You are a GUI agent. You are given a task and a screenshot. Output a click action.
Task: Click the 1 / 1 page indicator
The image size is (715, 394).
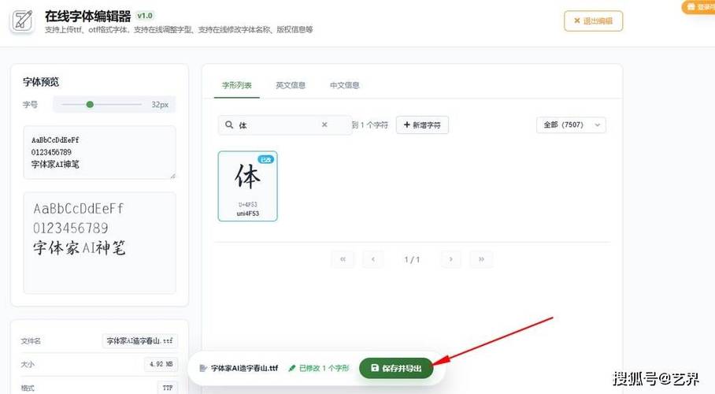coord(412,259)
